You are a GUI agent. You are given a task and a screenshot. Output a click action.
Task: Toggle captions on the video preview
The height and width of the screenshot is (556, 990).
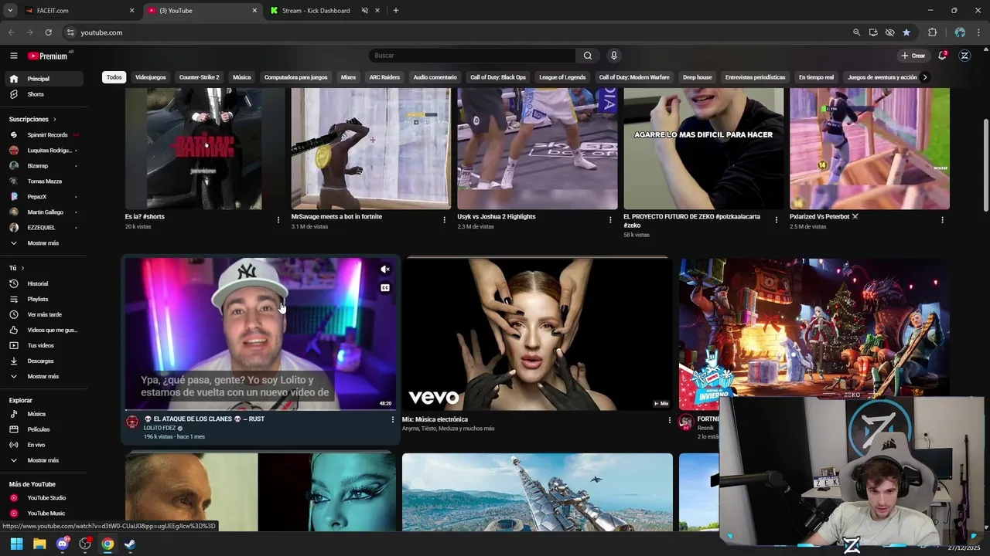(385, 288)
